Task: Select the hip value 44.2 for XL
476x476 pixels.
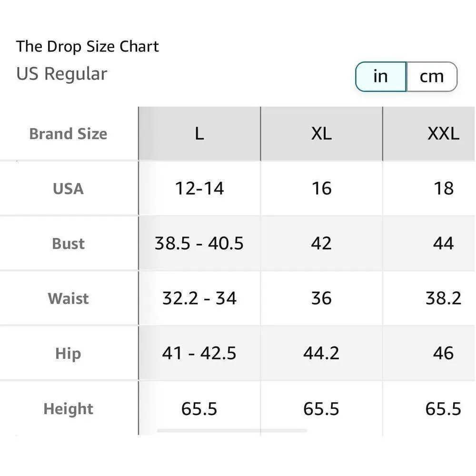Action: point(321,354)
